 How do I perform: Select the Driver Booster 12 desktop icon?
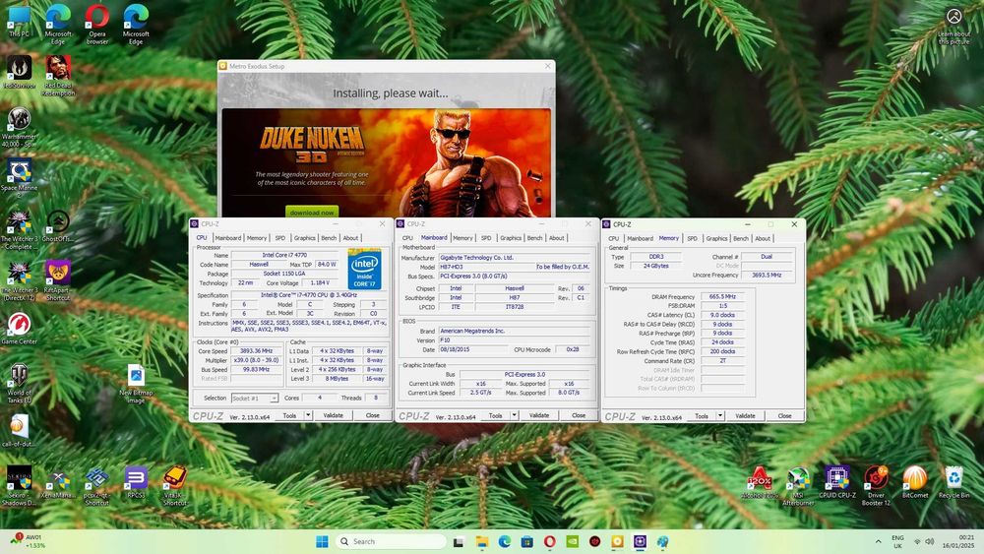[876, 486]
